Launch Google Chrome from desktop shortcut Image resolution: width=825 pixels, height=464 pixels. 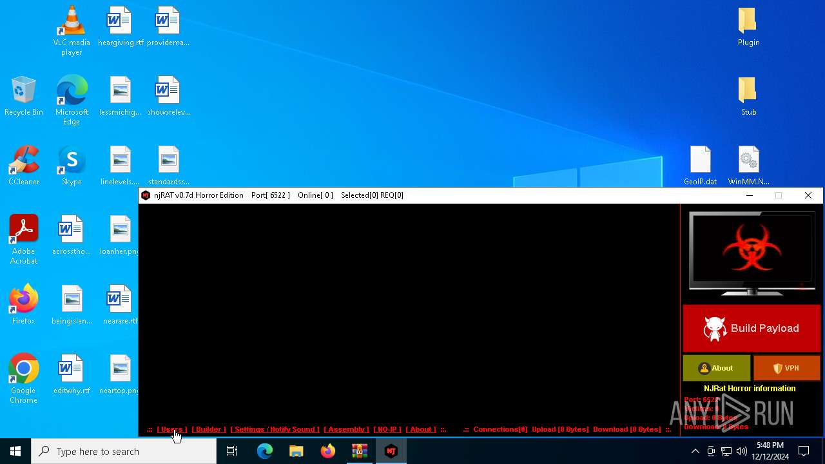(x=24, y=379)
